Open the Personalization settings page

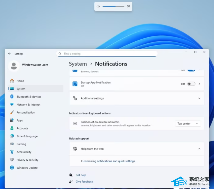pyautogui.click(x=26, y=113)
